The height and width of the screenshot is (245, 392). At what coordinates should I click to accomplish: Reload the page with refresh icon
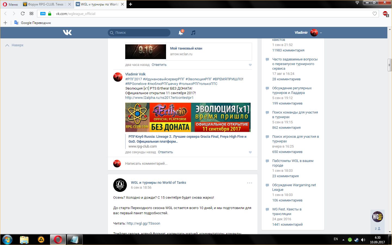click(x=23, y=14)
